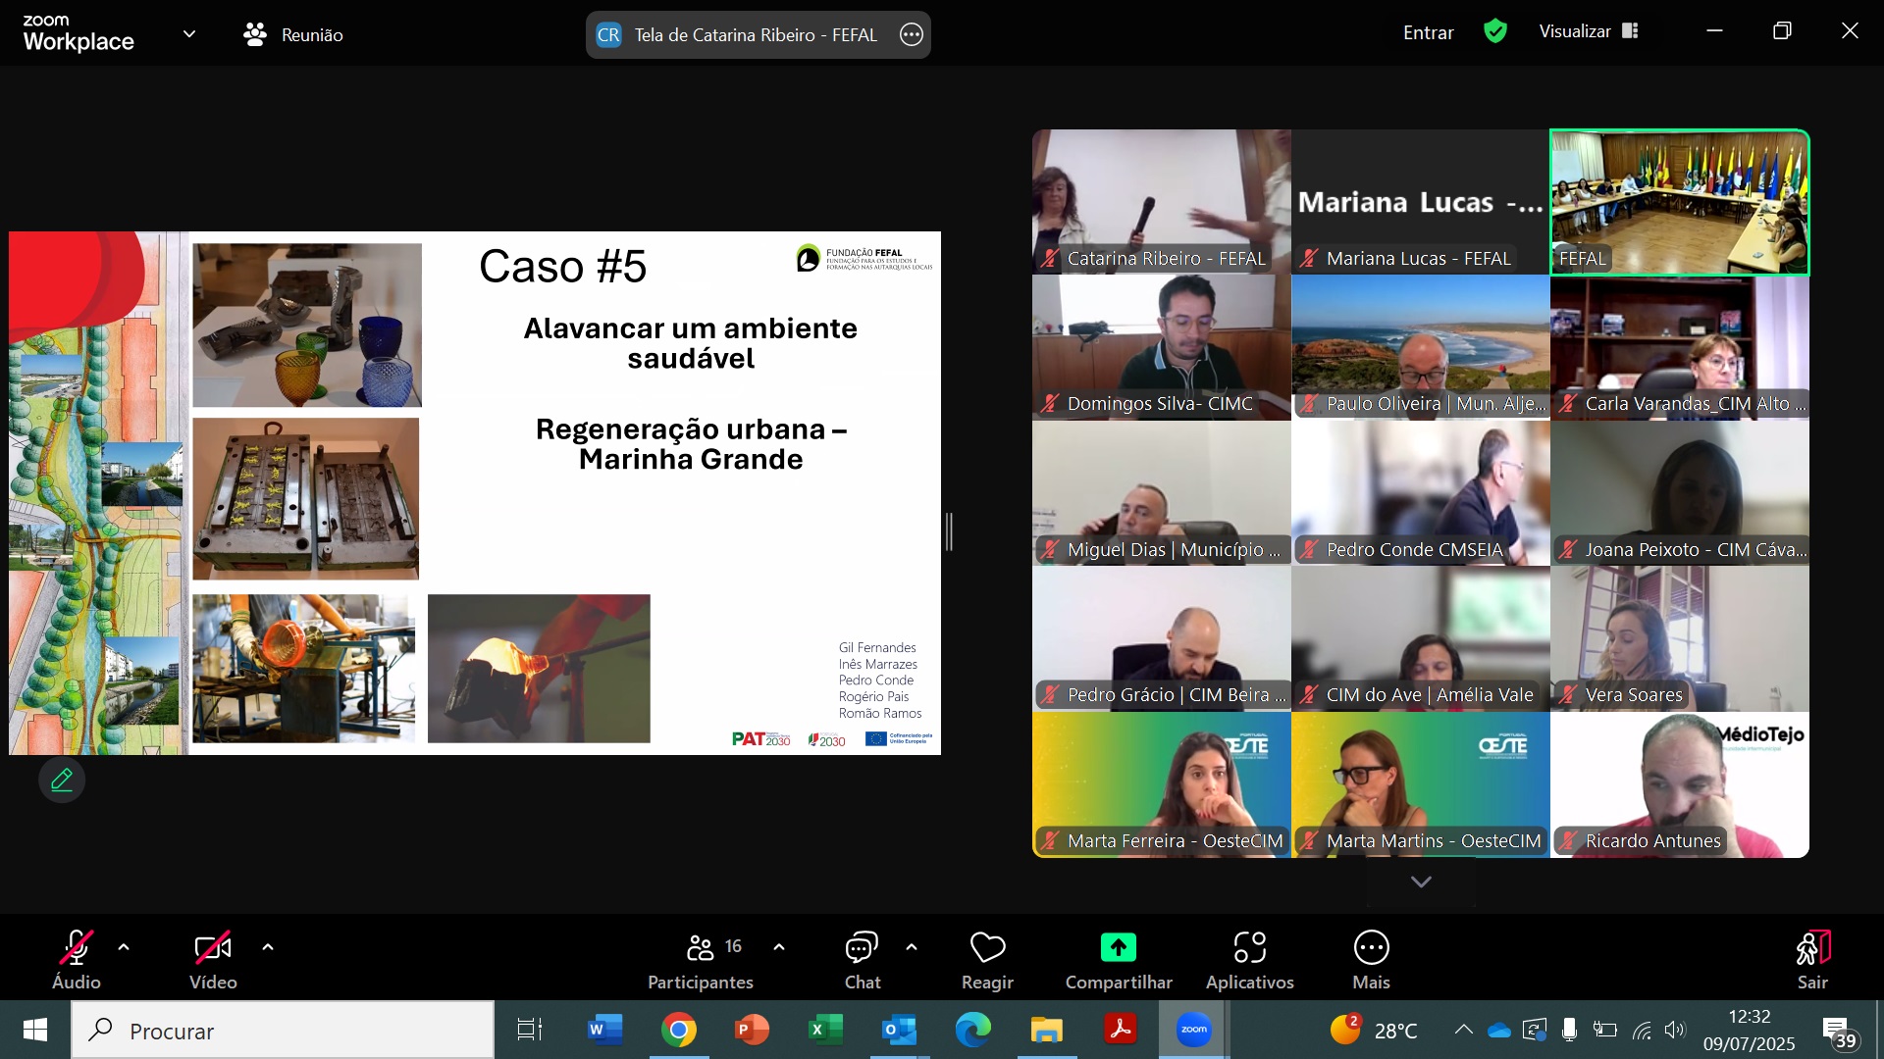Click the Sair leave meeting icon
The image size is (1884, 1059).
pyautogui.click(x=1811, y=948)
